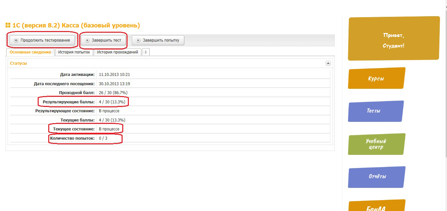Select the attempts value '0 / 3'
Image resolution: width=447 pixels, height=211 pixels.
tap(103, 138)
